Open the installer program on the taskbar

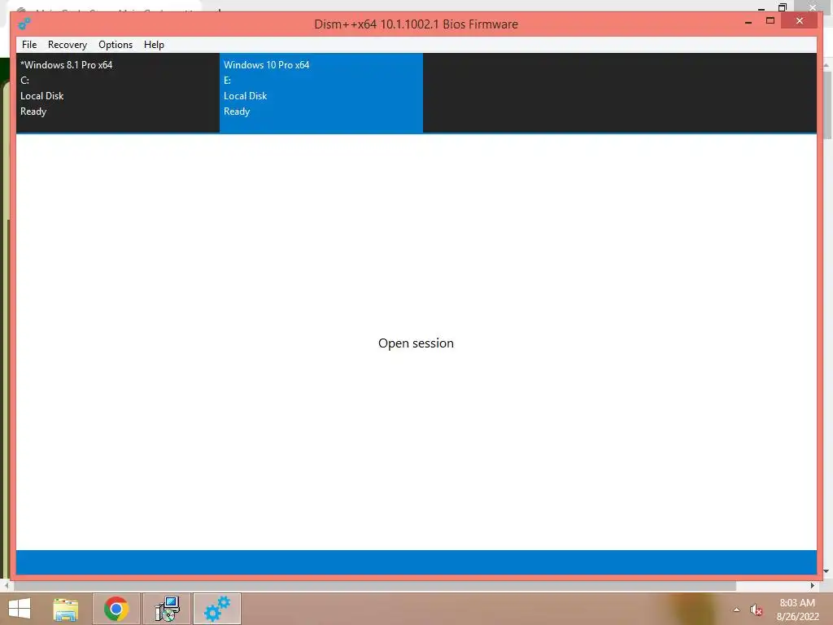167,609
